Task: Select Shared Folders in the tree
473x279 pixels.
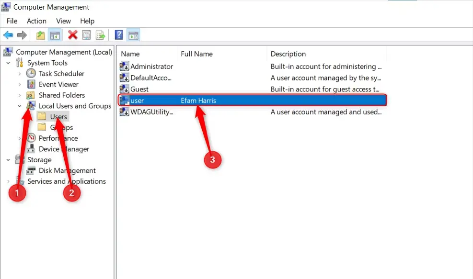Action: (62, 95)
